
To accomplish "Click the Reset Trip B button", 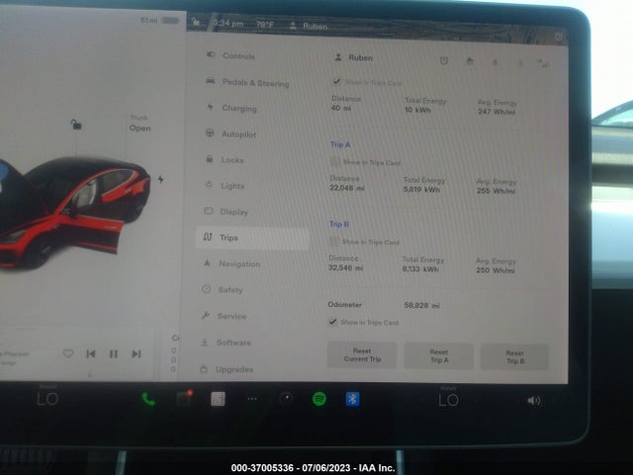I will [x=514, y=357].
